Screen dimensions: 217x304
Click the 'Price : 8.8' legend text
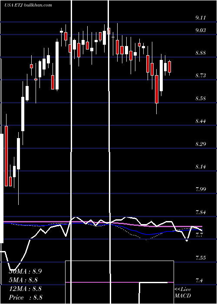[x=26, y=297]
